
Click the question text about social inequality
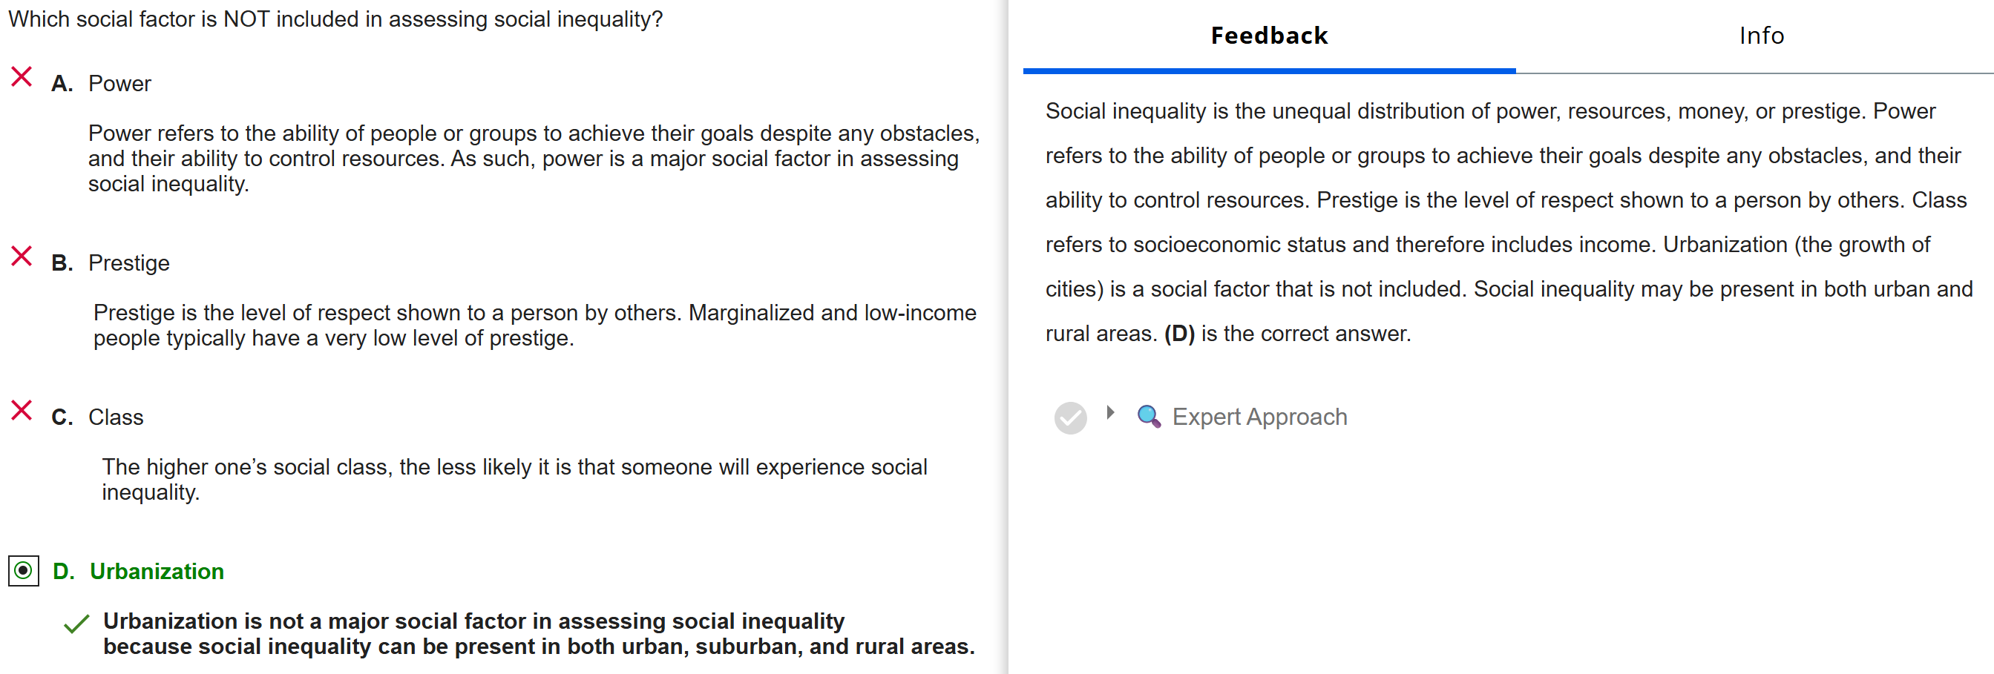click(x=335, y=19)
